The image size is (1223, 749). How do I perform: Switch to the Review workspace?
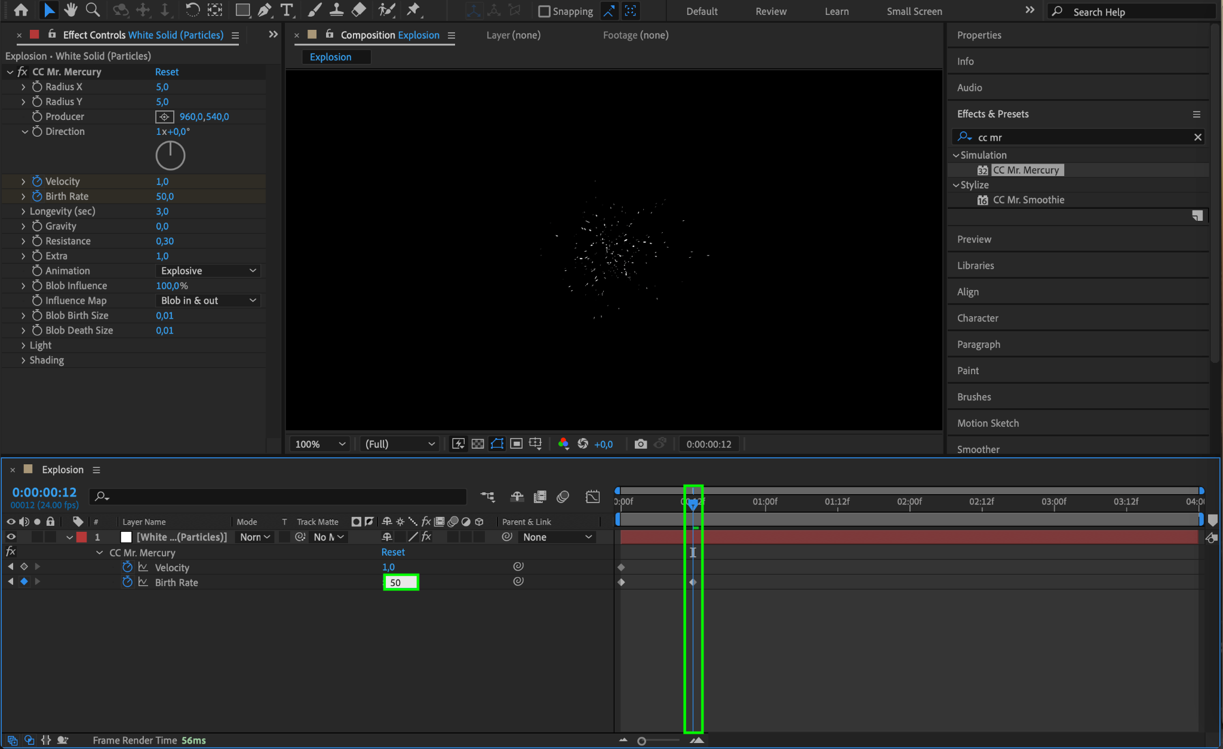click(x=770, y=11)
